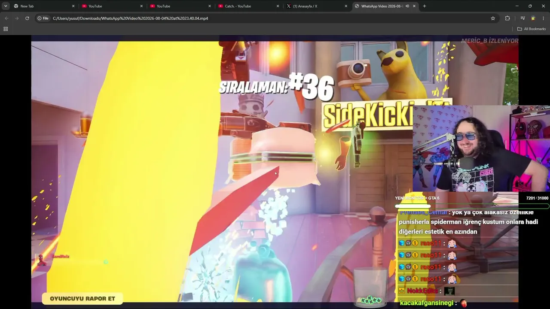Open the tab search dropdown arrow
The image size is (550, 309).
[x=6, y=6]
